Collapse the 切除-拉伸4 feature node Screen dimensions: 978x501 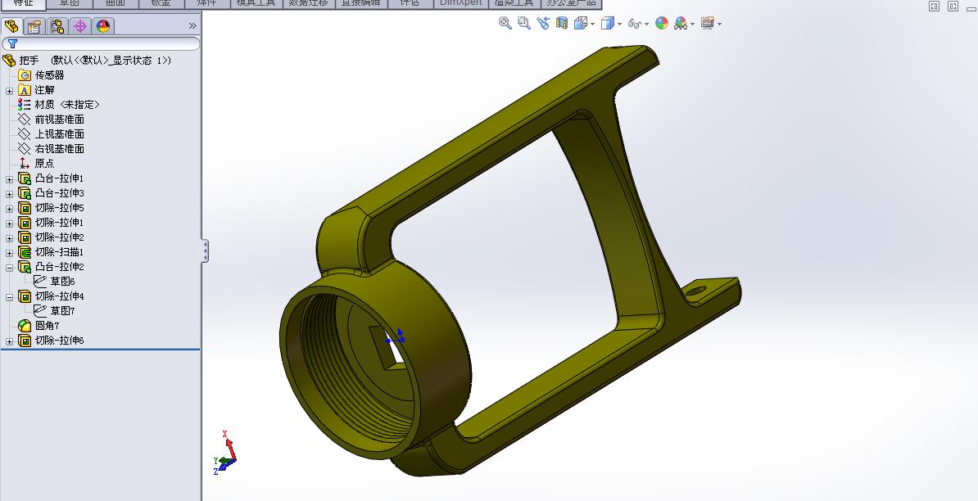9,297
